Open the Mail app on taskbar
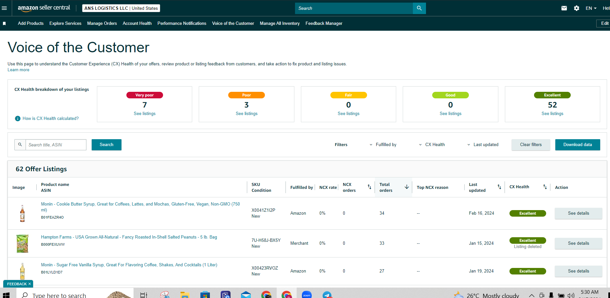This screenshot has width=610, height=298. pyautogui.click(x=246, y=295)
